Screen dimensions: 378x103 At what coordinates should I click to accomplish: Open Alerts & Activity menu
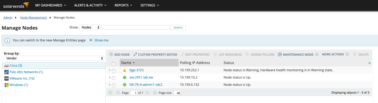(x=90, y=5)
